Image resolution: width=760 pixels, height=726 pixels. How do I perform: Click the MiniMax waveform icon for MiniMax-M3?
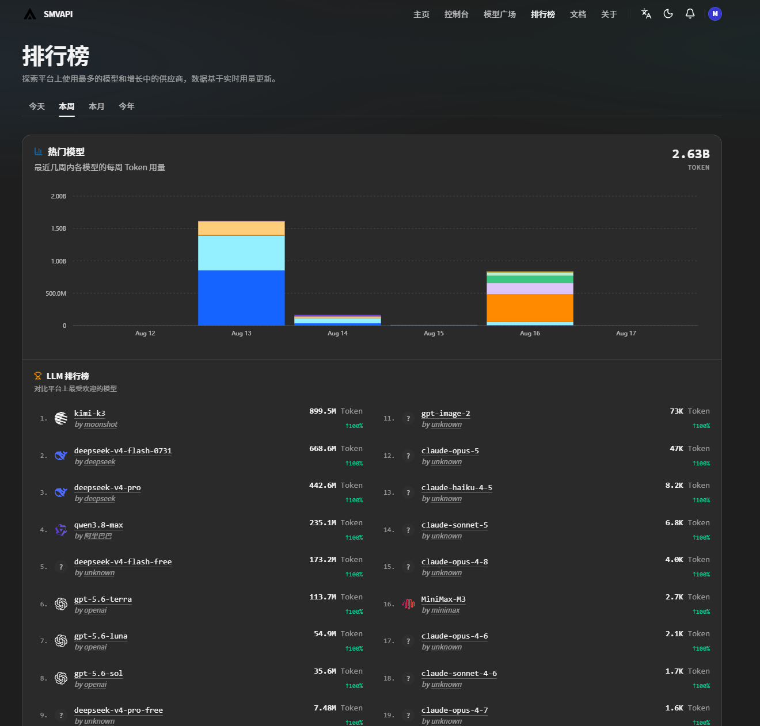(x=408, y=604)
